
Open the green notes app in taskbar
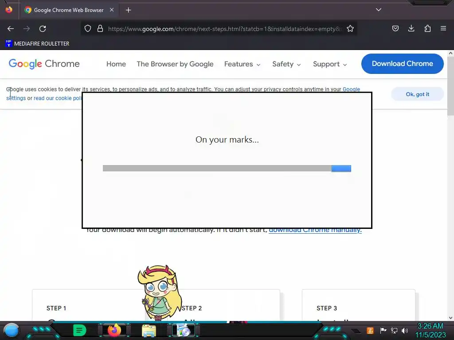(x=79, y=330)
